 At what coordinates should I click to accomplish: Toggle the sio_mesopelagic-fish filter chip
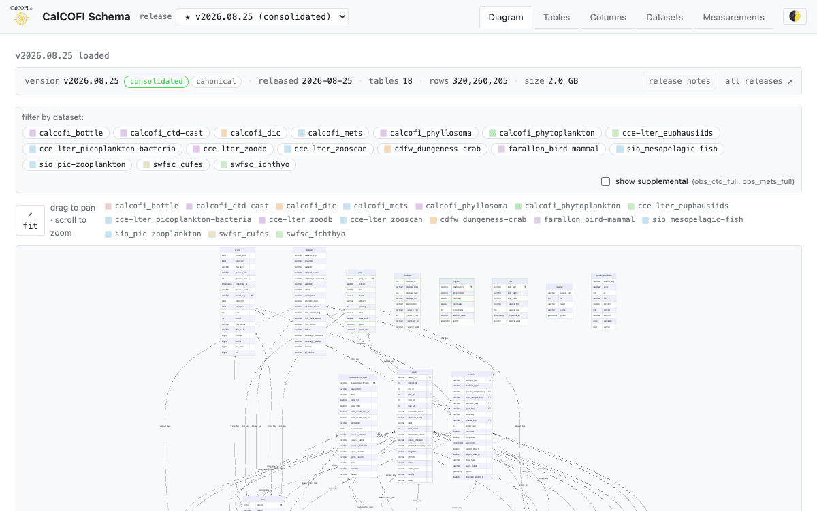pos(666,149)
